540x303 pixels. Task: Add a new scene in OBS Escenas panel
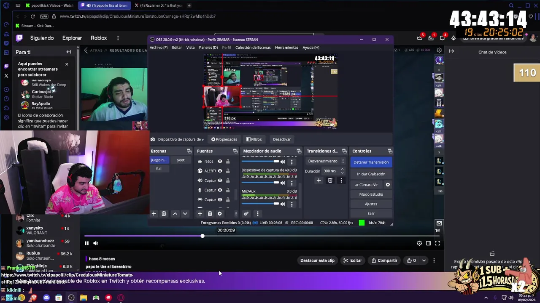154,214
